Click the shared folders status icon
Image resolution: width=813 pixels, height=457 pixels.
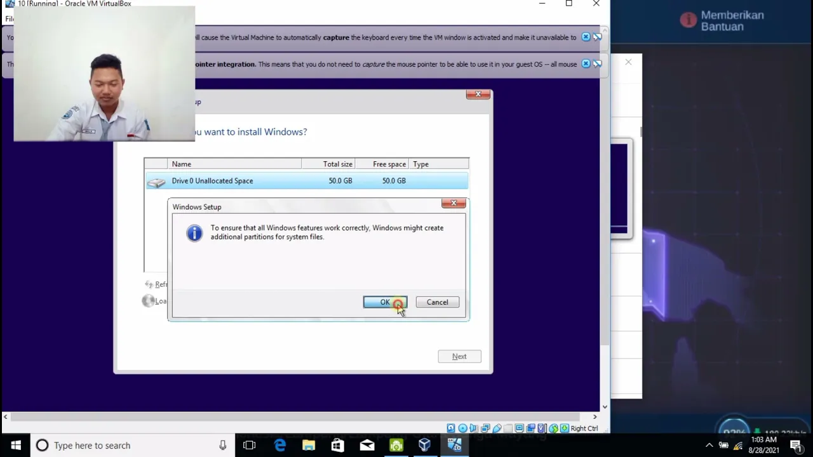508,428
